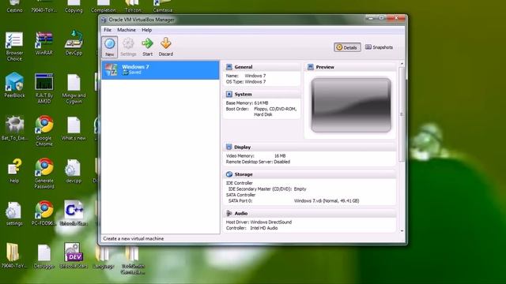The width and height of the screenshot is (506, 284).
Task: Click 'Host Driver: Windows DirectSound' text
Action: (259, 222)
